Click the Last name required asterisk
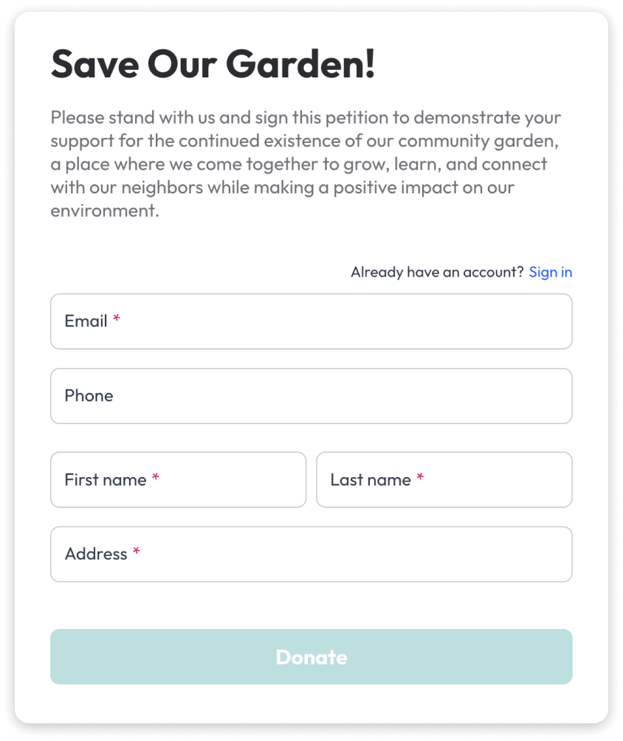 421,477
